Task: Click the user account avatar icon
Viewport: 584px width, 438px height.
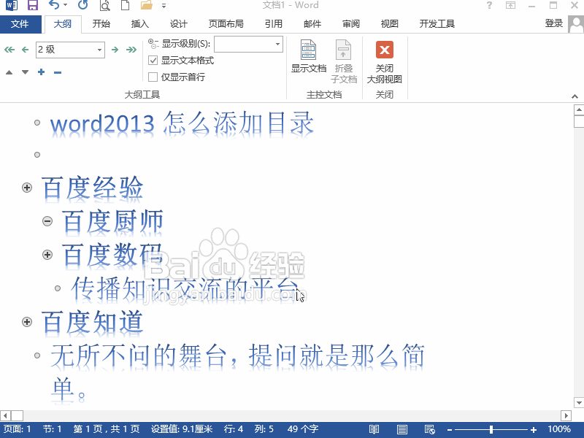Action: (x=576, y=24)
